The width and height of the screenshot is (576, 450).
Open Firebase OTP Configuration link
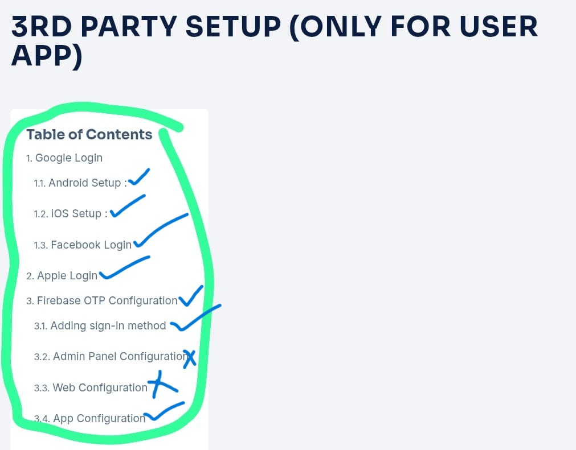(x=102, y=301)
